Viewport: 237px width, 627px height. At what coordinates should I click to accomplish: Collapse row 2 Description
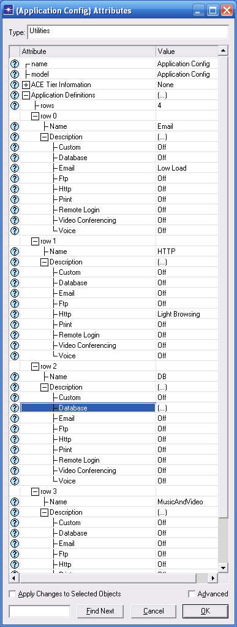pyautogui.click(x=45, y=387)
